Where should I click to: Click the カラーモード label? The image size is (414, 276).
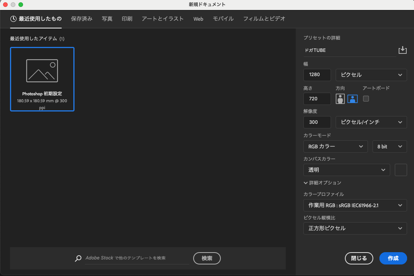317,135
